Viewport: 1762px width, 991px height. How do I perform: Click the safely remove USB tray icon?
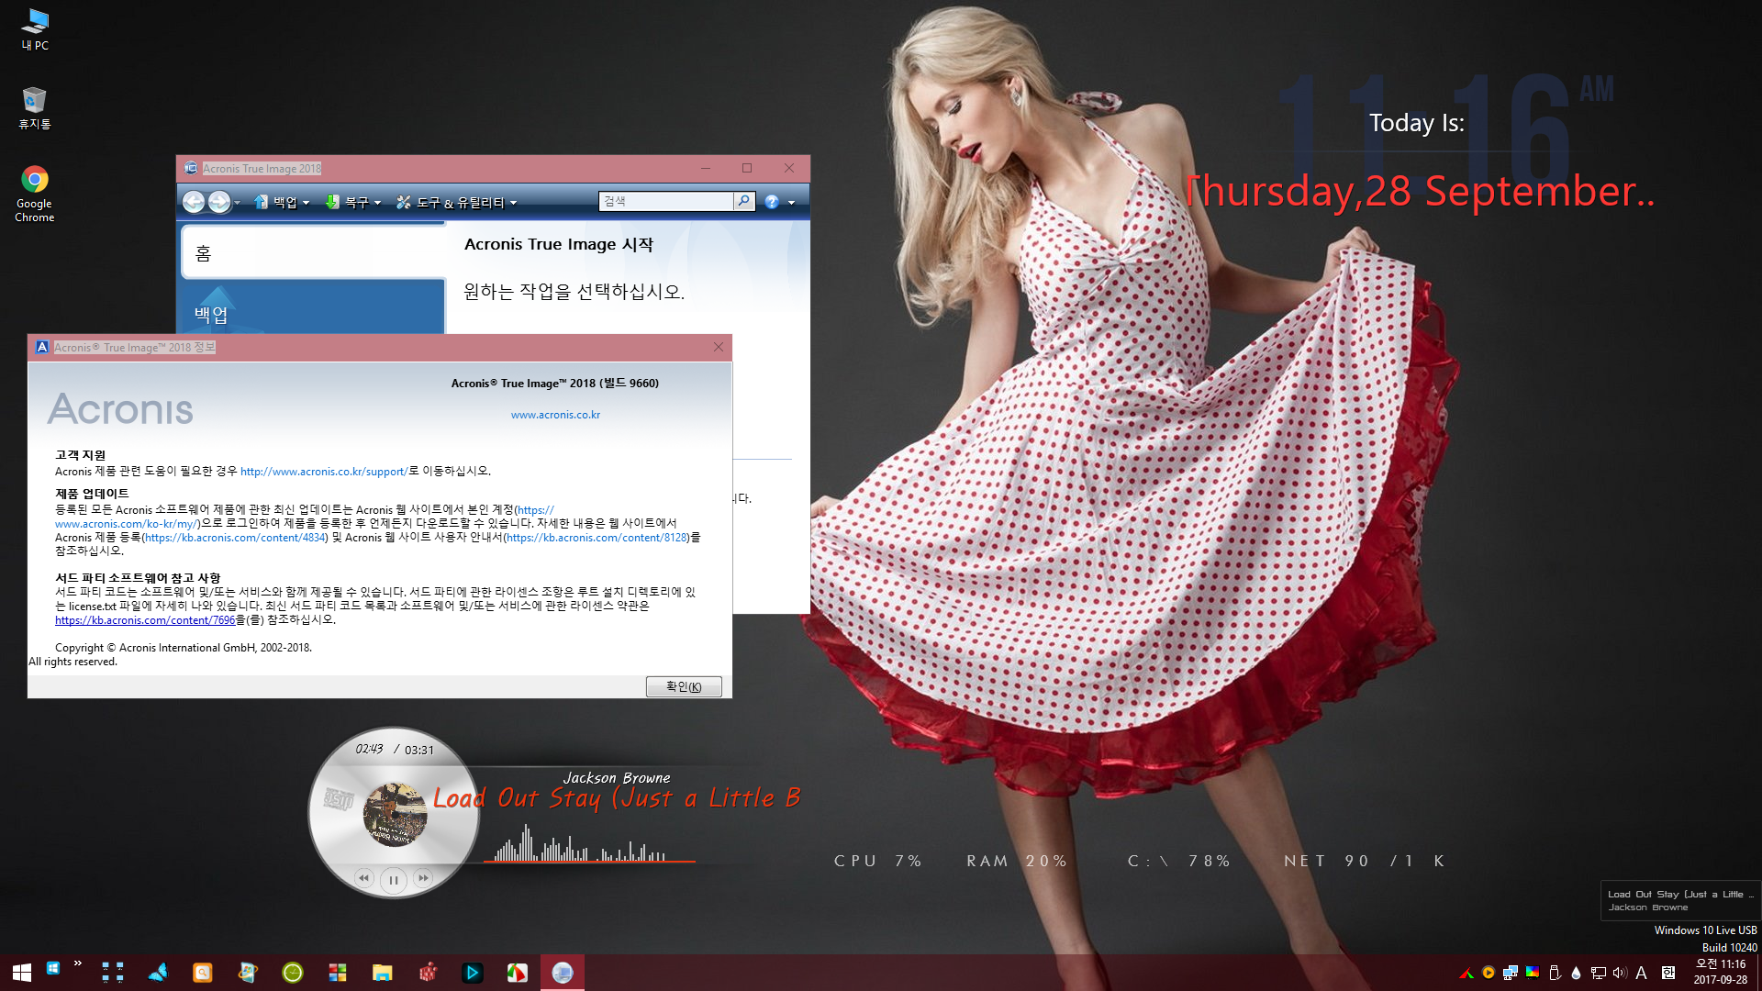pyautogui.click(x=1555, y=973)
